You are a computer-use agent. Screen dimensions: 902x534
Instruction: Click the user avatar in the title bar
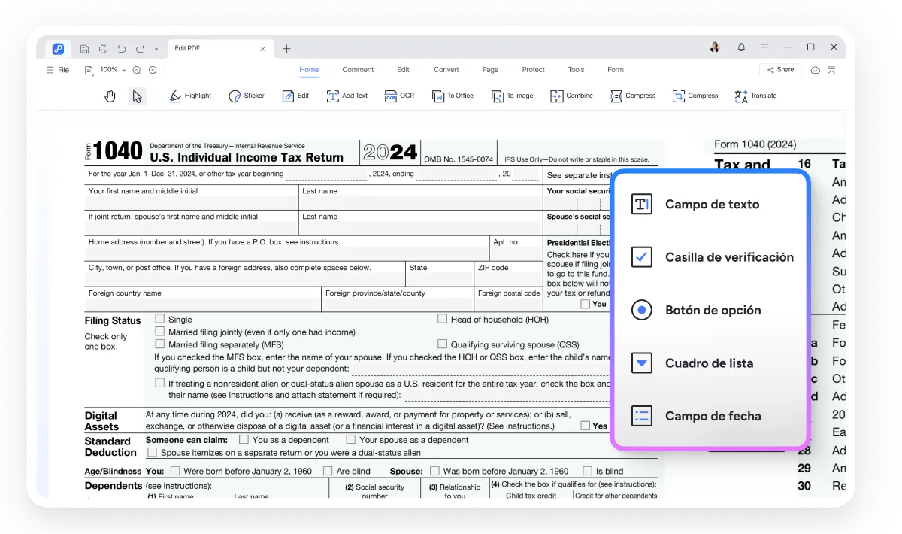coord(715,47)
